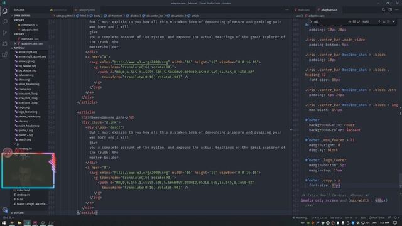Open the Run and Debug view
Image resolution: width=402 pixels, height=226 pixels.
pyautogui.click(x=4, y=44)
